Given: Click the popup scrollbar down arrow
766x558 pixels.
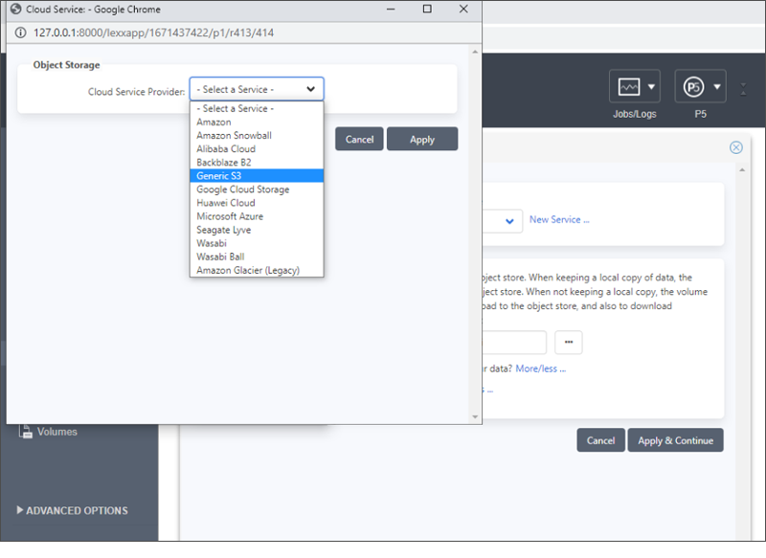Looking at the screenshot, I should 475,417.
